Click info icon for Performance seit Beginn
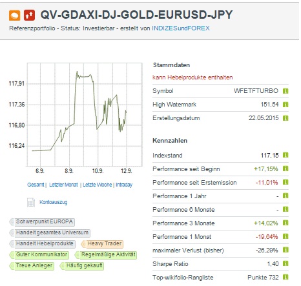This screenshot has height=286, width=301. (x=285, y=169)
